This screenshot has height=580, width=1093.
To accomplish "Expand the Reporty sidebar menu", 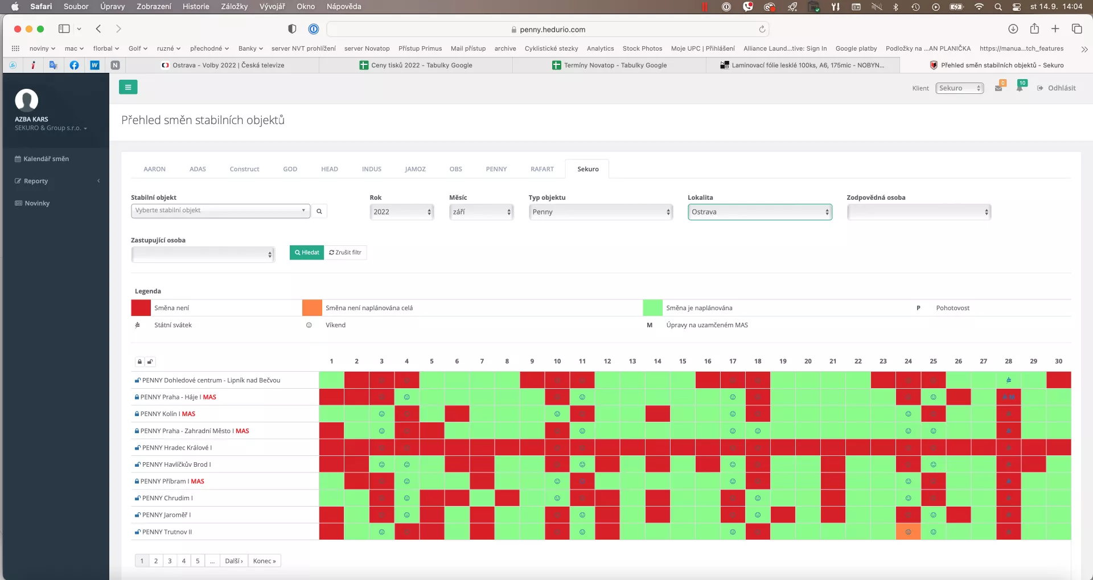I will [57, 181].
